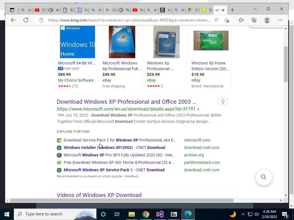This screenshot has height=220, width=294.
Task: Go back using the back arrow
Action: pos(13,20)
